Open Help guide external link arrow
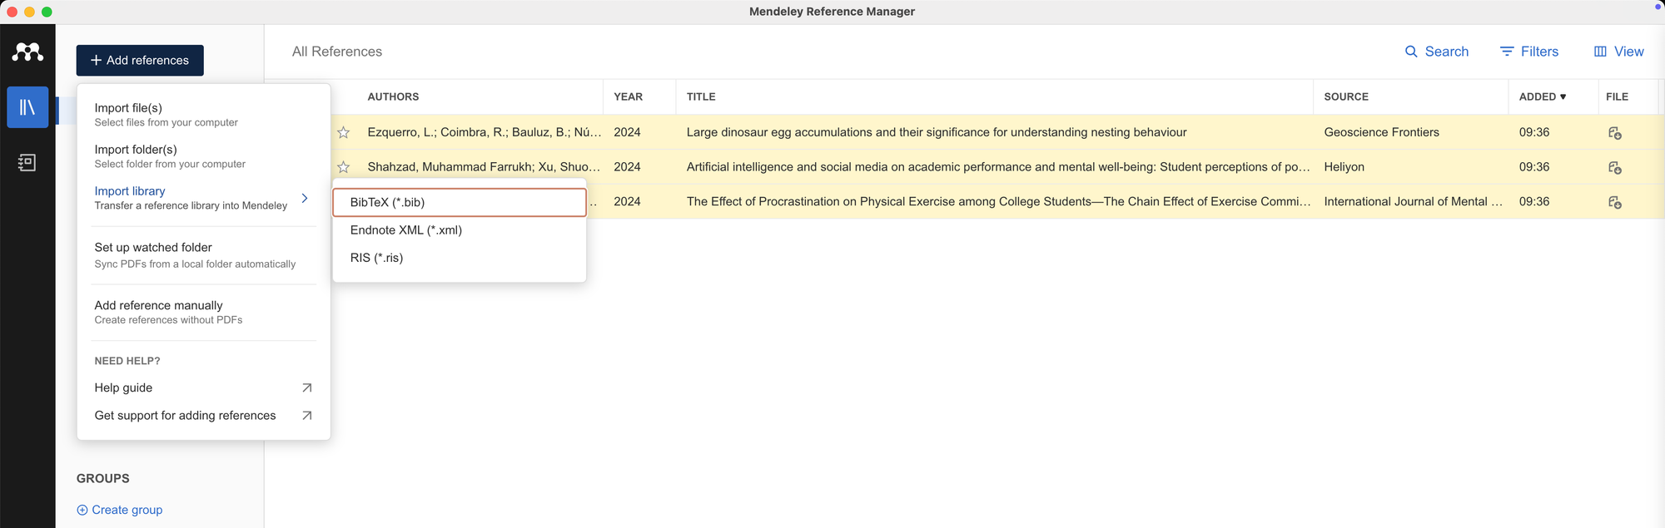1665x528 pixels. (306, 387)
